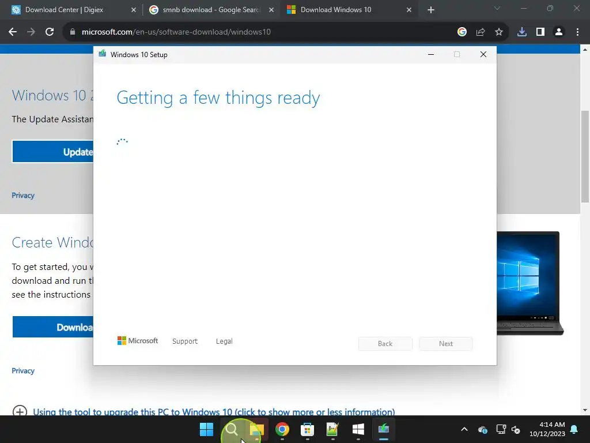Open the Legal link in Setup
Viewport: 590px width, 443px height.
[x=224, y=341]
